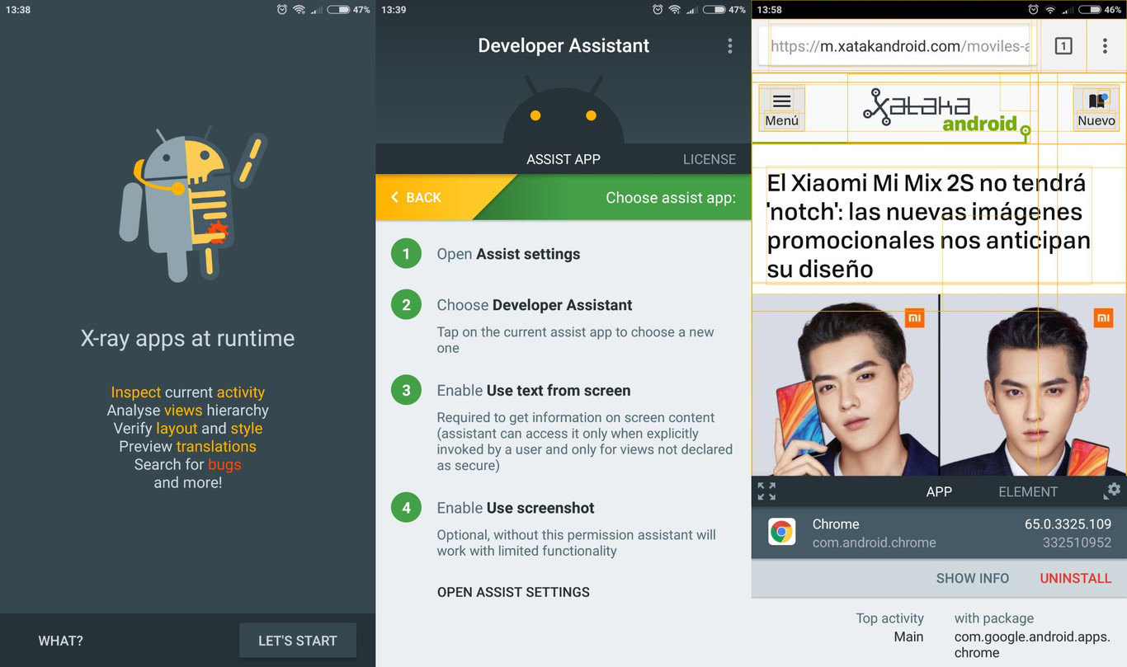Screen dimensions: 1127x667
Task: Tap the Chrome app icon in the APP panel
Action: pos(780,533)
